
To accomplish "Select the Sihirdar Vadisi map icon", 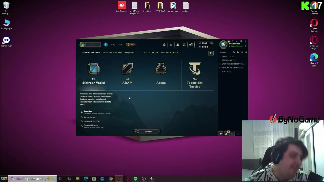I will point(94,69).
